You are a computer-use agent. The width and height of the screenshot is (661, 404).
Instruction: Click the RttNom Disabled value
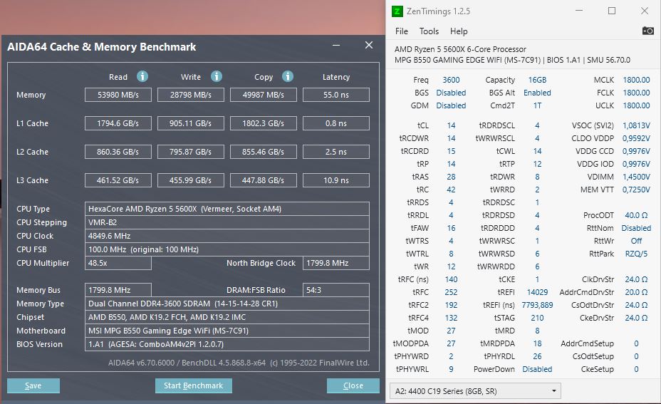pyautogui.click(x=636, y=228)
